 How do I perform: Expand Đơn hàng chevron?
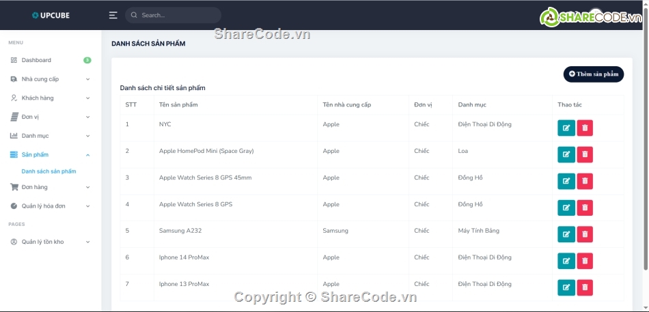[87, 187]
